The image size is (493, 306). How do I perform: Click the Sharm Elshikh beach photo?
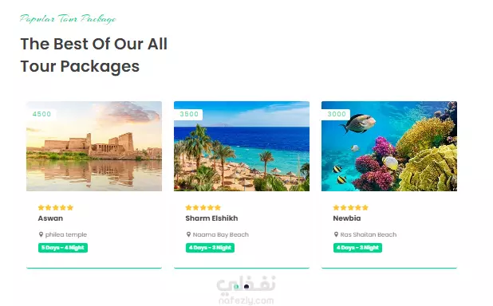(x=242, y=146)
